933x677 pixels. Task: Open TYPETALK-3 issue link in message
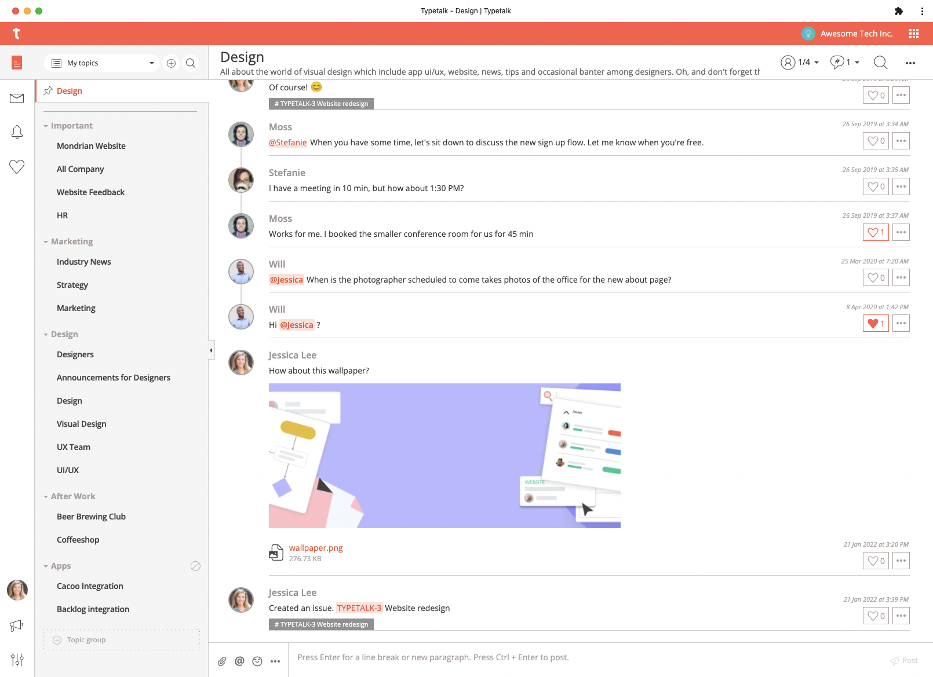coord(359,608)
